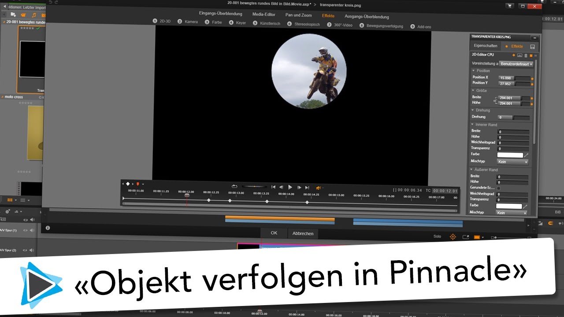The height and width of the screenshot is (317, 564).
Task: Click the detach window icon beside Solo
Action: click(x=466, y=237)
